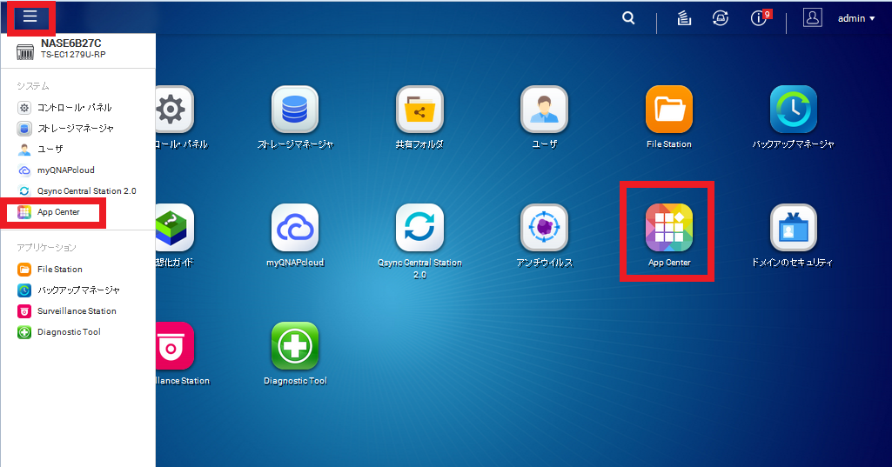Select Surveillance Station in side menu

click(78, 311)
